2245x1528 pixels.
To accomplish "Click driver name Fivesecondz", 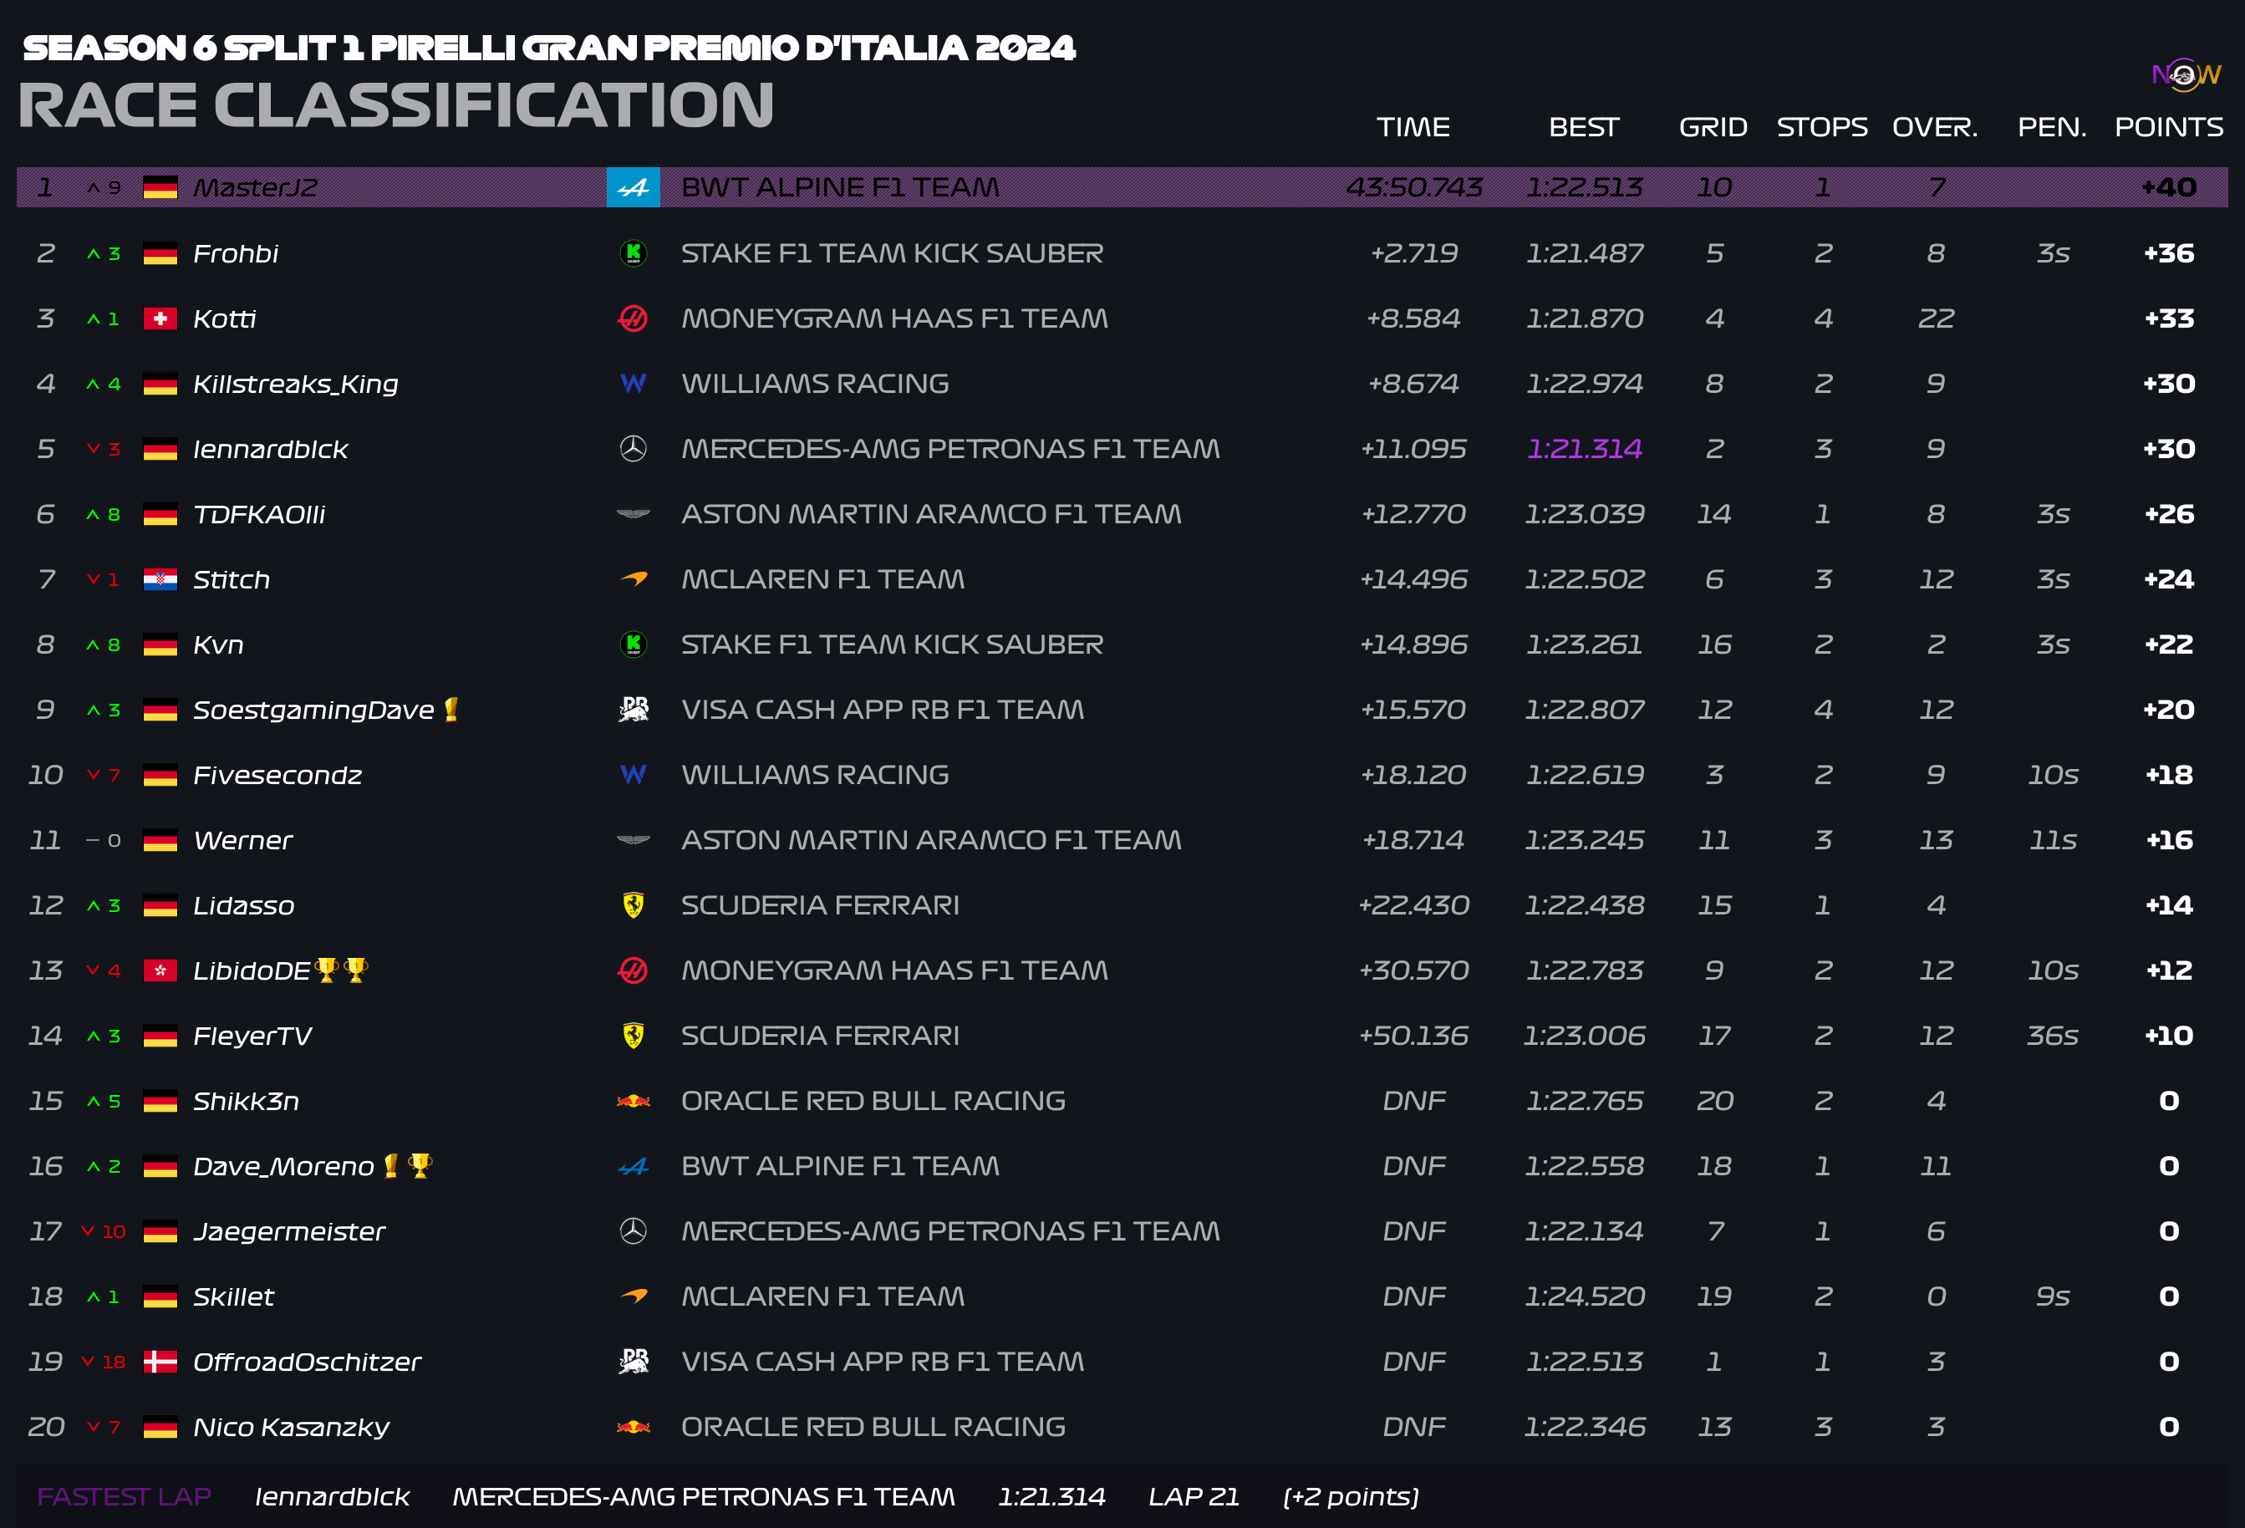I will pos(277,776).
